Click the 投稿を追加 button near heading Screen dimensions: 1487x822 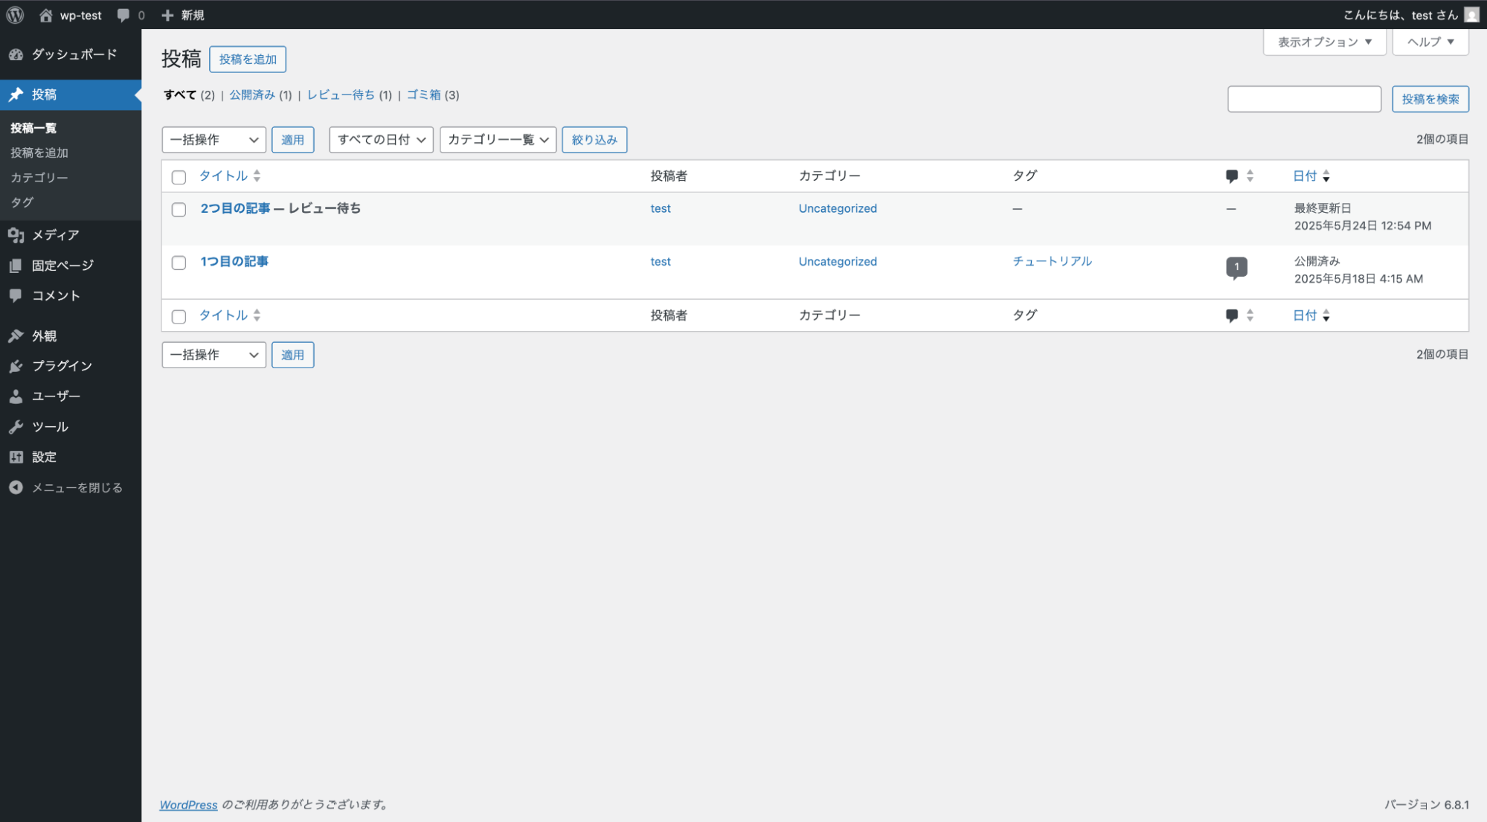248,60
